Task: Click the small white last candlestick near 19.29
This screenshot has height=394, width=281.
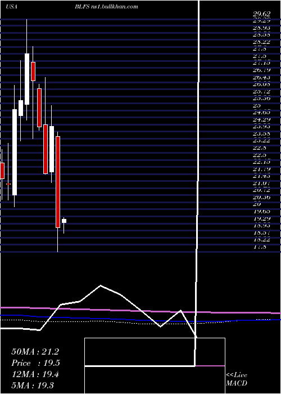Action: 64,221
